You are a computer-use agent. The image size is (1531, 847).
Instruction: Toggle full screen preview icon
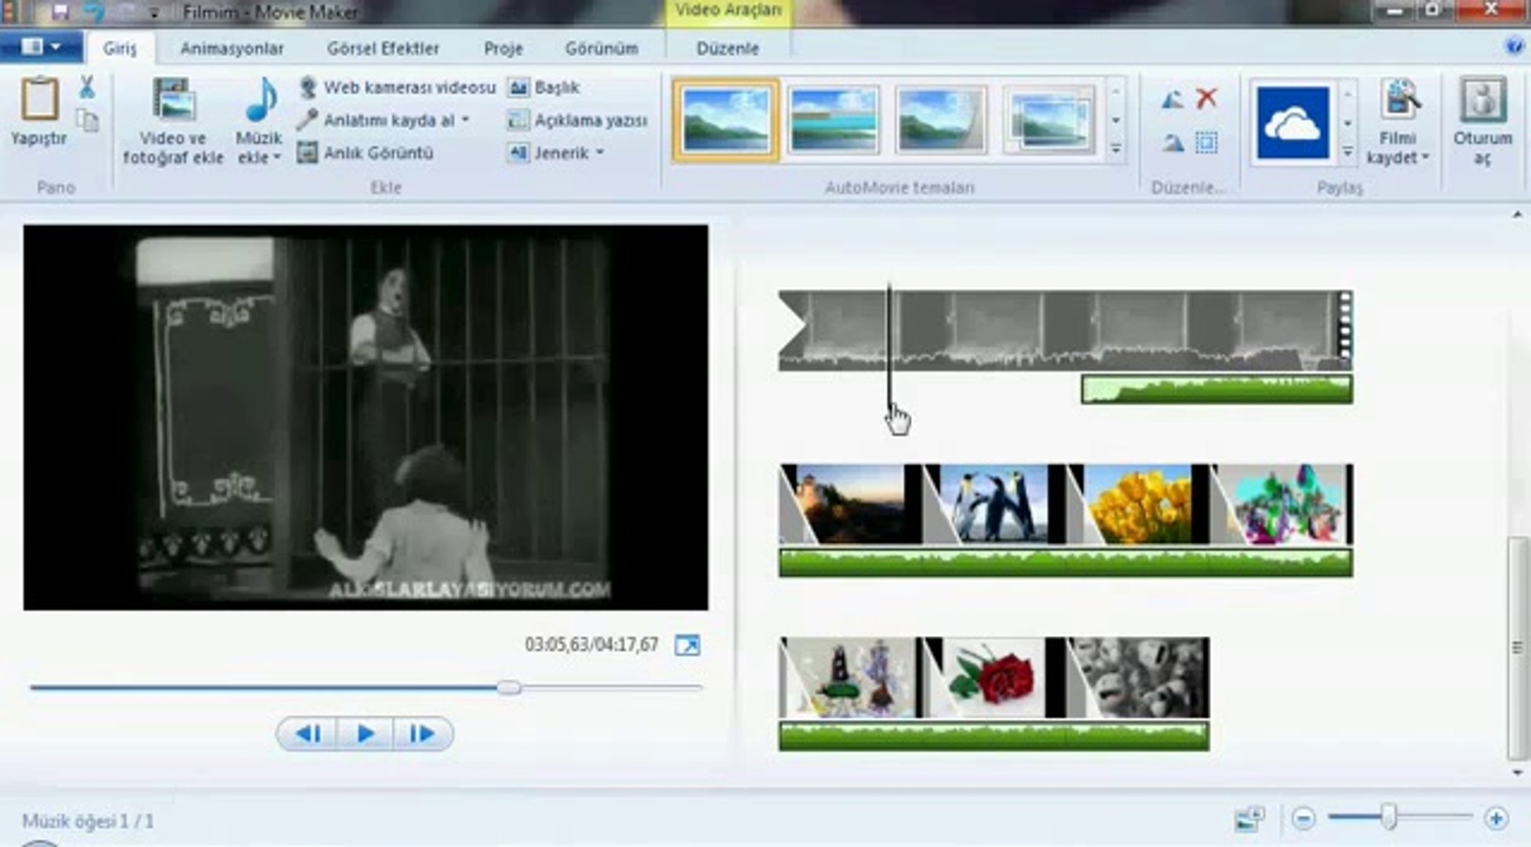[x=688, y=645]
